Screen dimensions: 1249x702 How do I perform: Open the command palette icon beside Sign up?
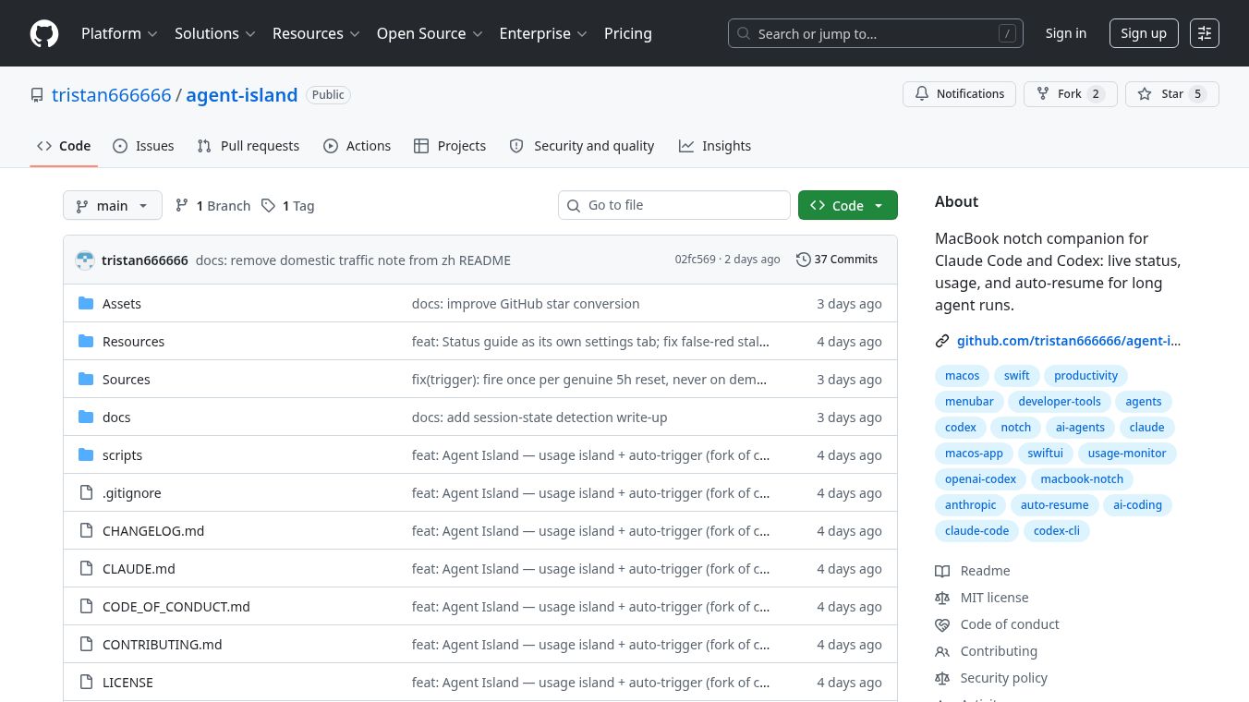click(1205, 33)
